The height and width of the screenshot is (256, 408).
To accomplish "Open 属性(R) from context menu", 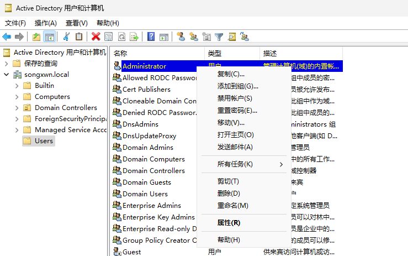I will 229,223.
